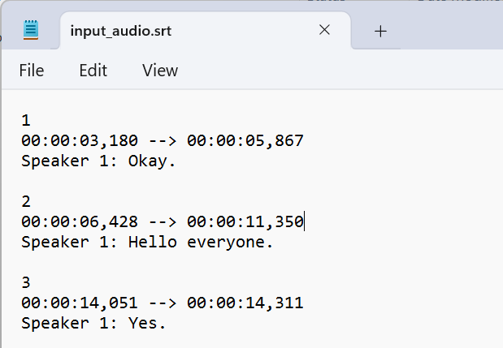Click the arrow between the first subtitle's timestamps
This screenshot has width=503, height=348.
pyautogui.click(x=163, y=141)
